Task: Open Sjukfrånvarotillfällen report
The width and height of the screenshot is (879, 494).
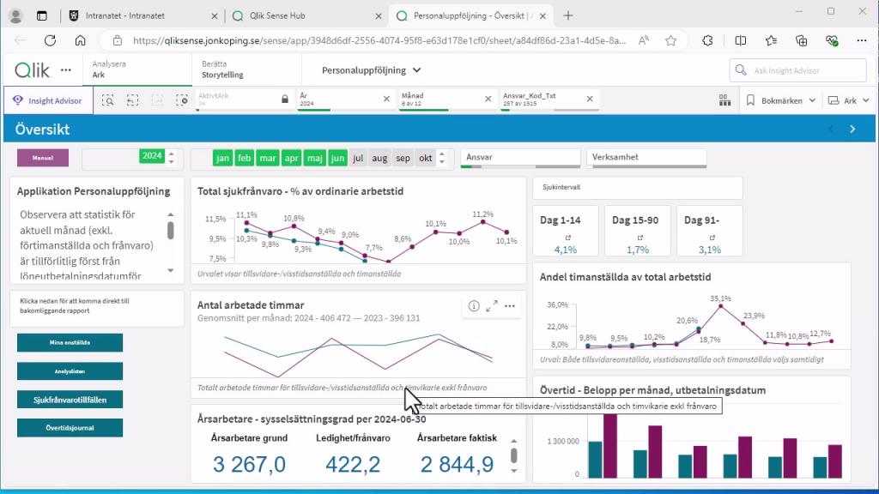Action: tap(70, 400)
